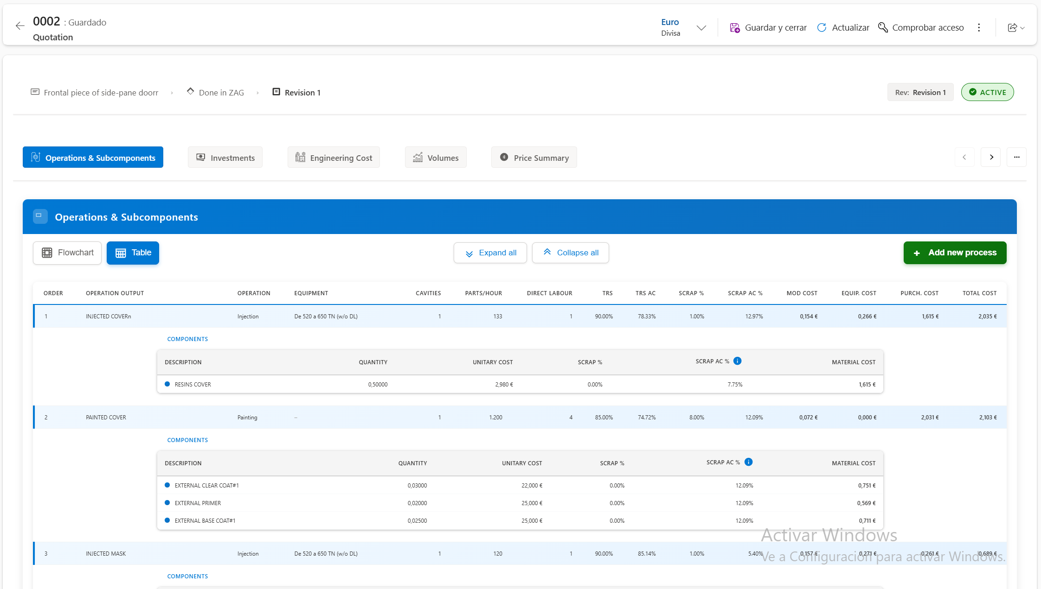Click the next tabs right-arrow button
The width and height of the screenshot is (1041, 589).
[991, 158]
